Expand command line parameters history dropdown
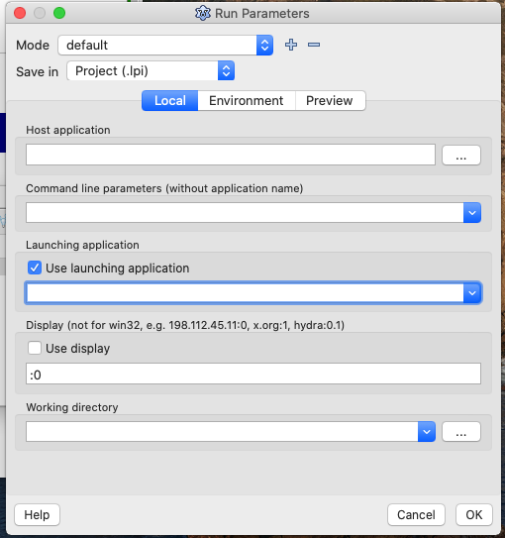505x538 pixels. (472, 213)
